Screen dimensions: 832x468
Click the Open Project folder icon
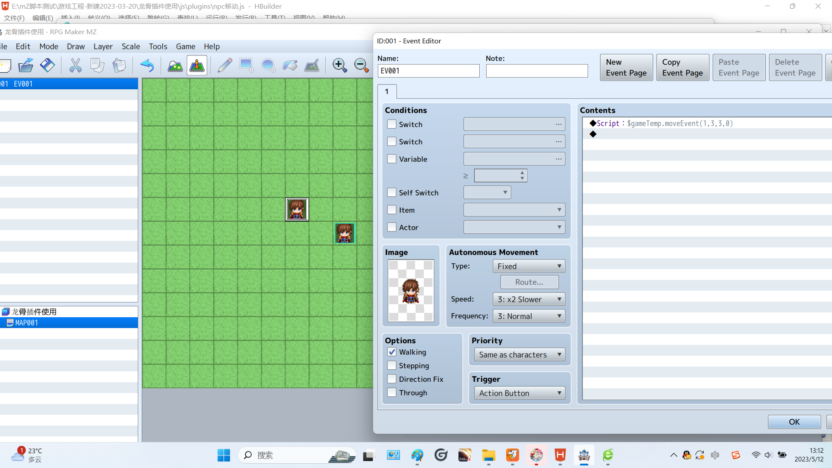click(x=26, y=65)
